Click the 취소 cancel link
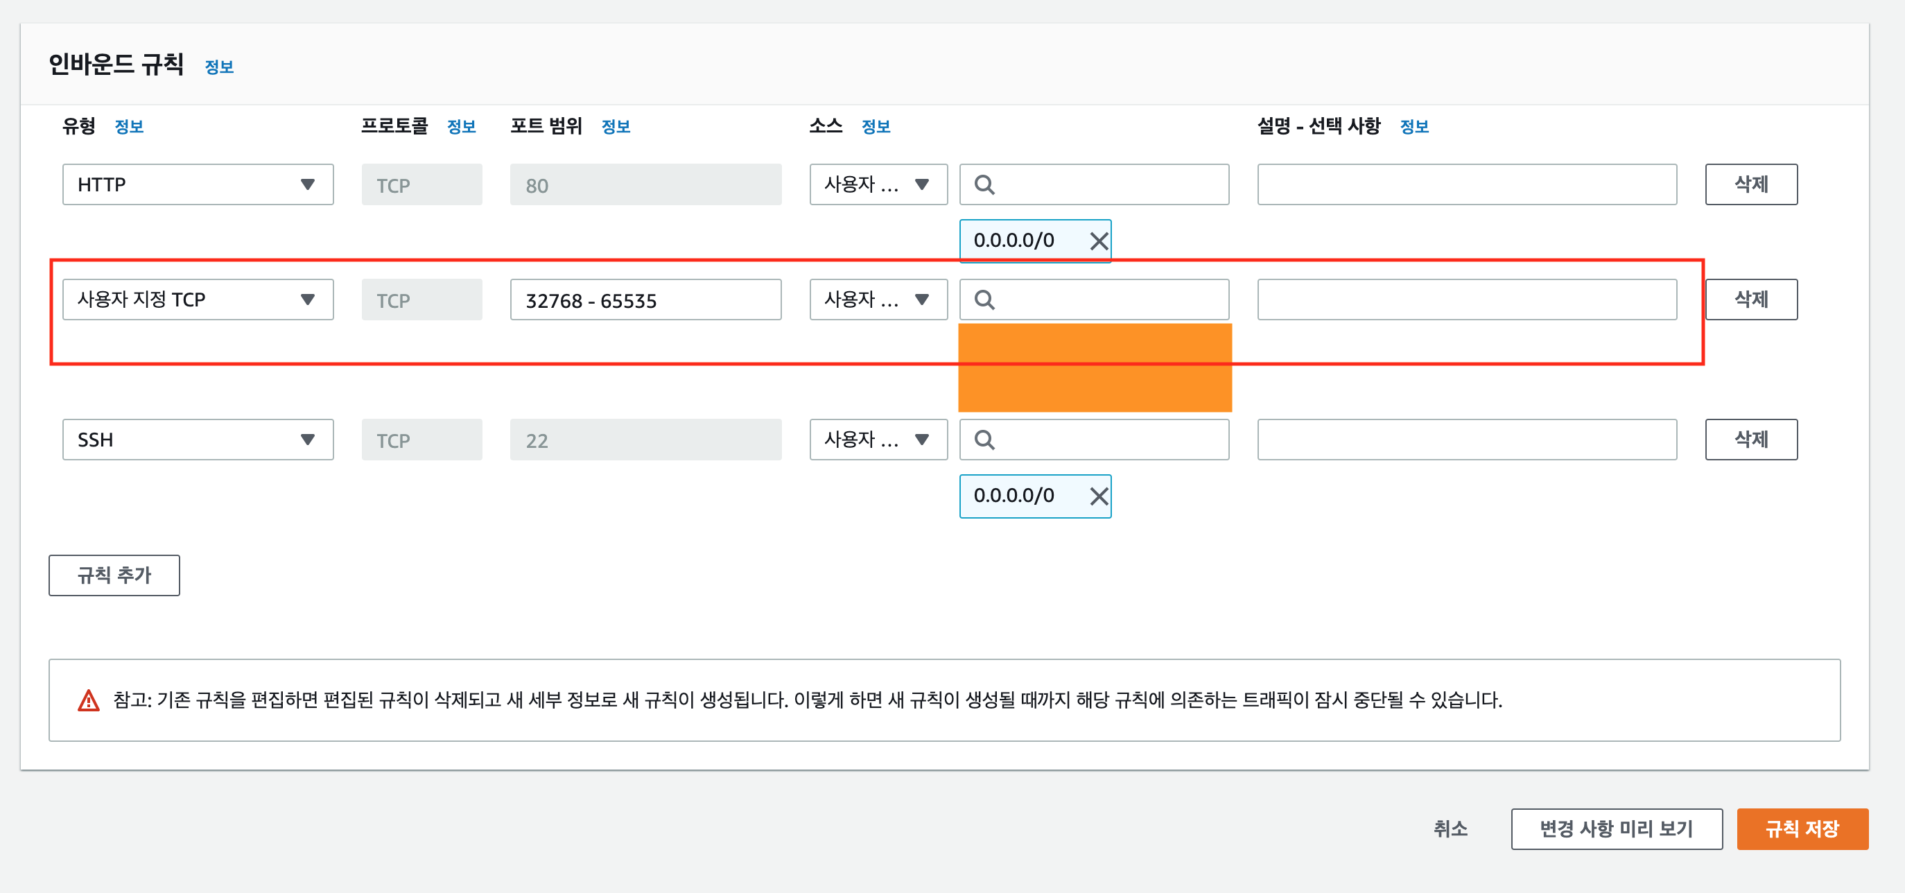1905x893 pixels. 1450,829
